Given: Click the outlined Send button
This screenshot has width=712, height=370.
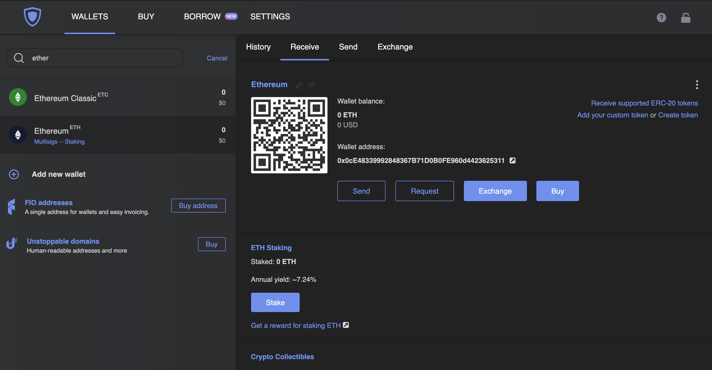Looking at the screenshot, I should 361,191.
